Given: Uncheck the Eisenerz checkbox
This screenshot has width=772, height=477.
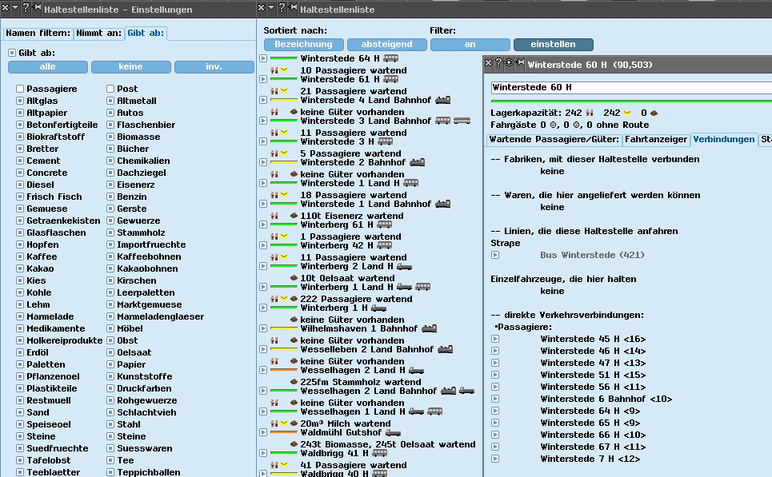Looking at the screenshot, I should coord(110,185).
